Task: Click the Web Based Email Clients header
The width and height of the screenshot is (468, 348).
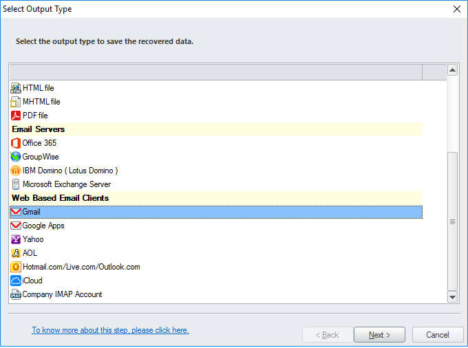Action: click(216, 198)
